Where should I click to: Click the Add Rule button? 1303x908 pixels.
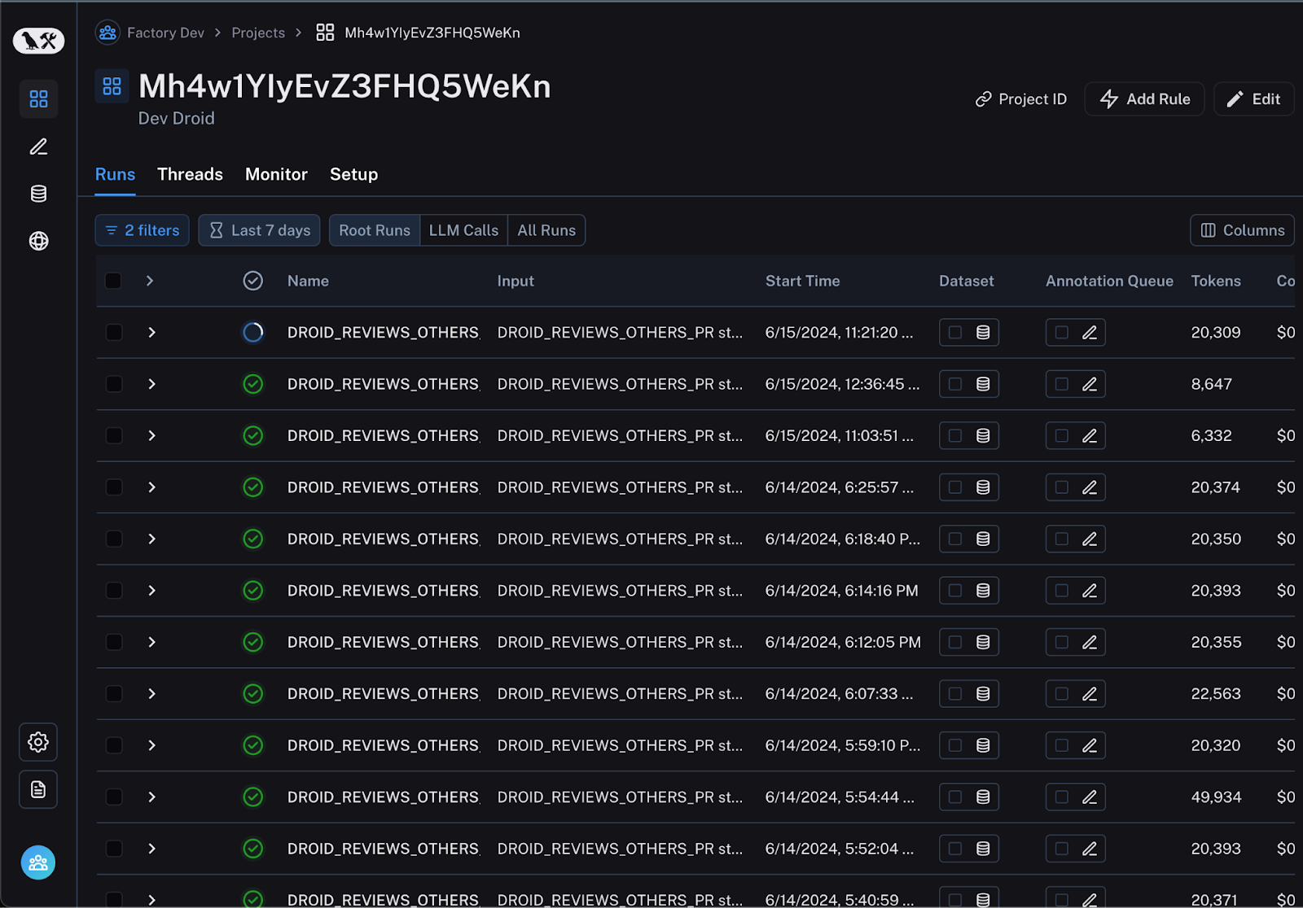click(x=1144, y=98)
